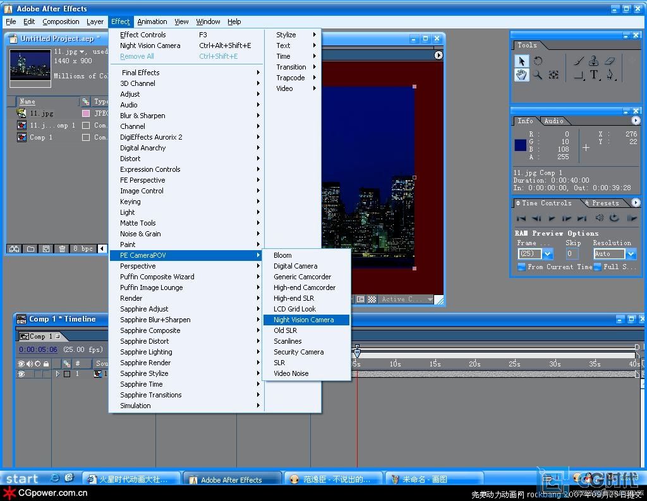Hide layer 1 using its eye icon
This screenshot has width=647, height=501.
[x=21, y=374]
